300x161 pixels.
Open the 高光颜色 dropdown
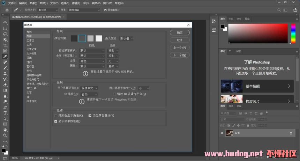coord(126,38)
